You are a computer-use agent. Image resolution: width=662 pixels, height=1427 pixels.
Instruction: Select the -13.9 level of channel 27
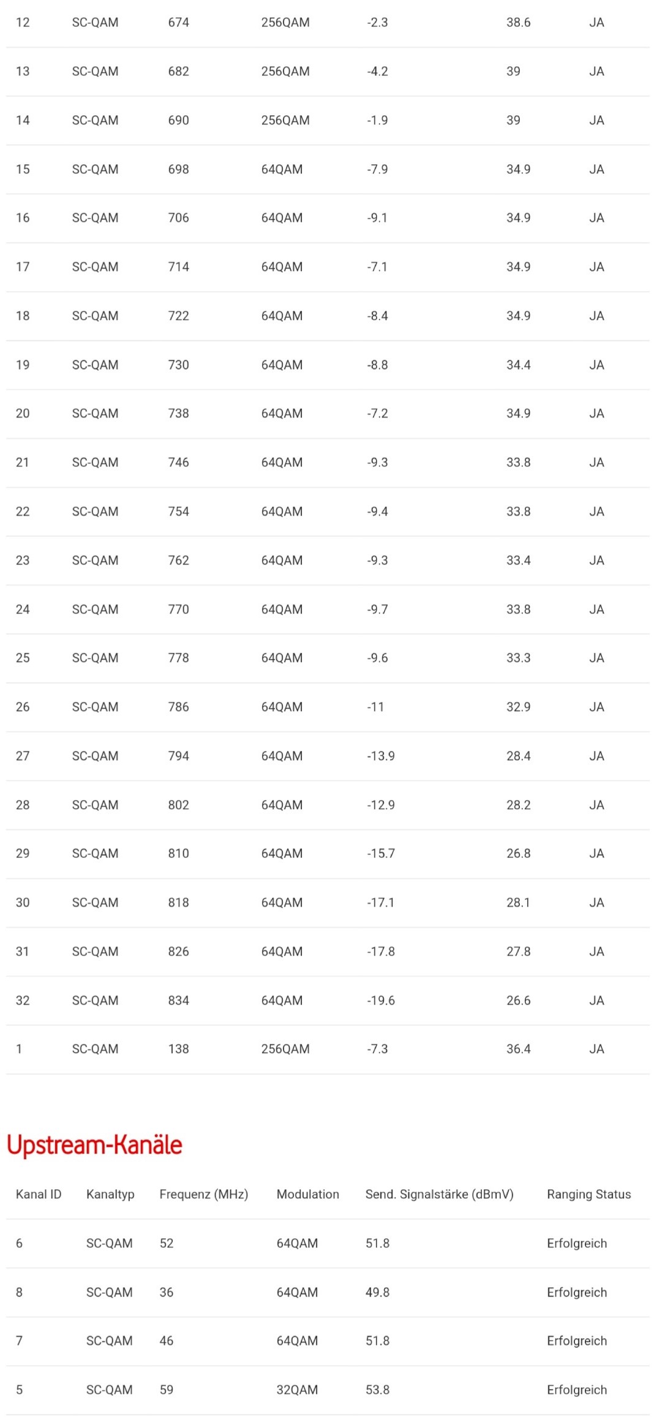pyautogui.click(x=381, y=756)
